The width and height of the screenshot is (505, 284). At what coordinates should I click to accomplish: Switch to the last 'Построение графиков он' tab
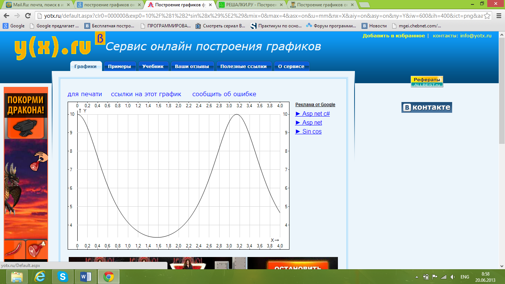pos(321,5)
